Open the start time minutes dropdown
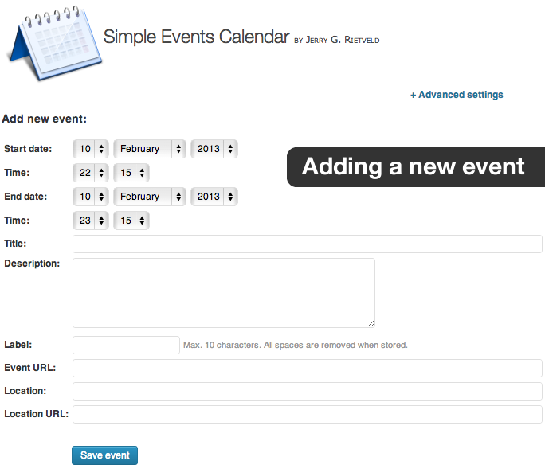 (131, 173)
